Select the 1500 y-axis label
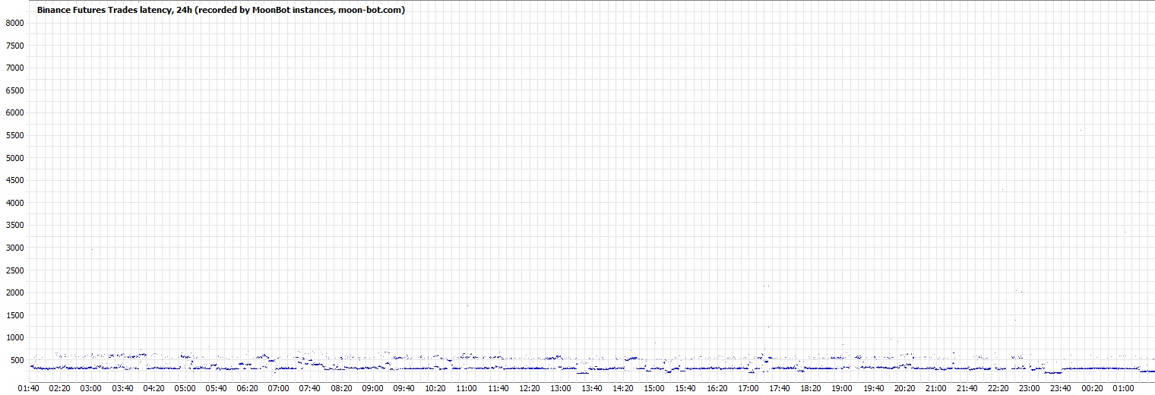The image size is (1155, 395). tap(15, 315)
